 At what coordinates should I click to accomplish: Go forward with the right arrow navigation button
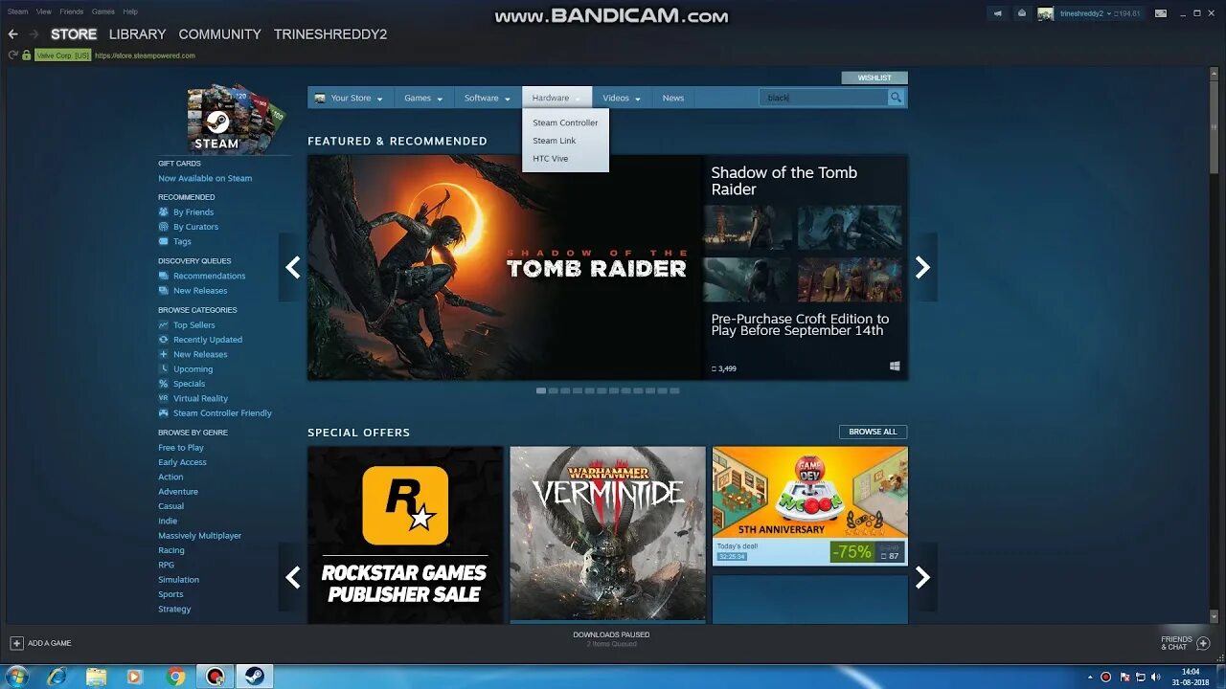(34, 33)
